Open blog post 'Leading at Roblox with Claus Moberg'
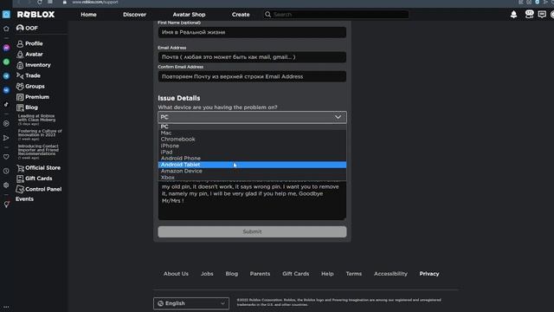This screenshot has width=554, height=312. click(36, 118)
